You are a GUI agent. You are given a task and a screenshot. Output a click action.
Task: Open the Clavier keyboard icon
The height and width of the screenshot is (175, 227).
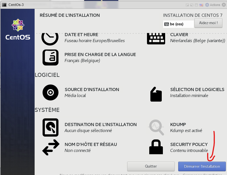pyautogui.click(x=156, y=39)
